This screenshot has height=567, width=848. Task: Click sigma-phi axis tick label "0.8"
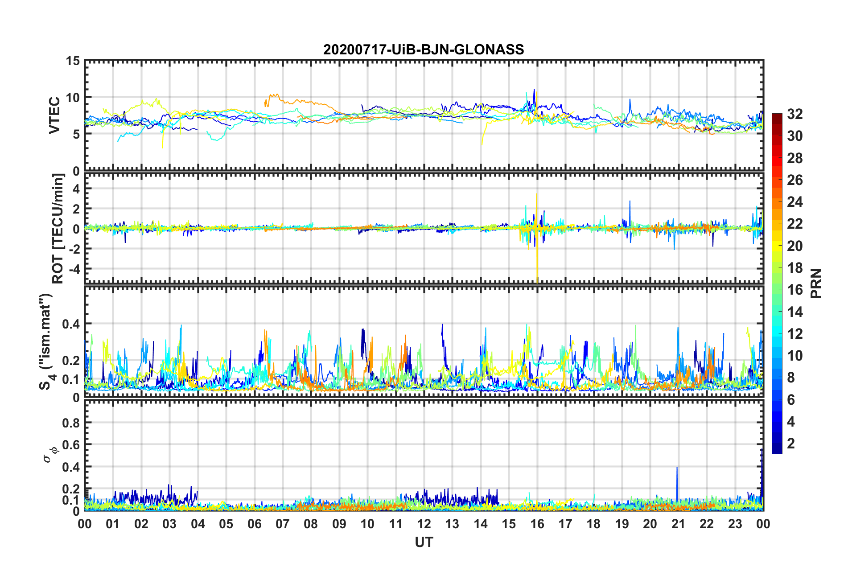click(70, 423)
